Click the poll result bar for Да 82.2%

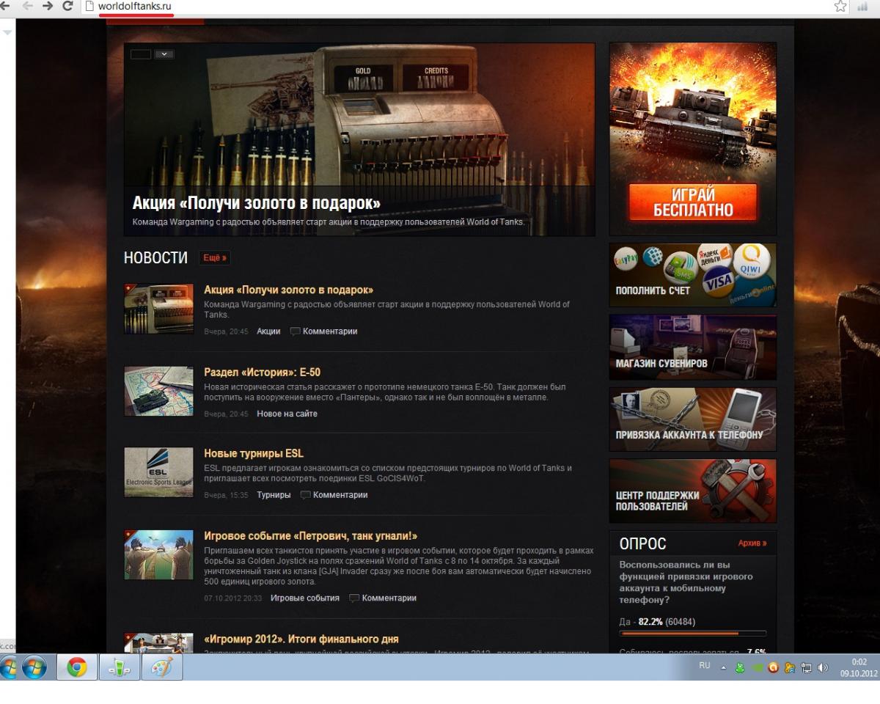click(x=693, y=634)
